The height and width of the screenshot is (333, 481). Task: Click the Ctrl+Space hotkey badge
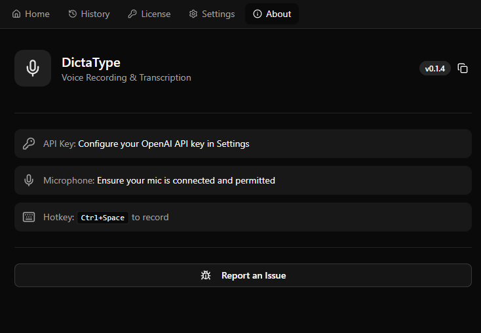104,218
